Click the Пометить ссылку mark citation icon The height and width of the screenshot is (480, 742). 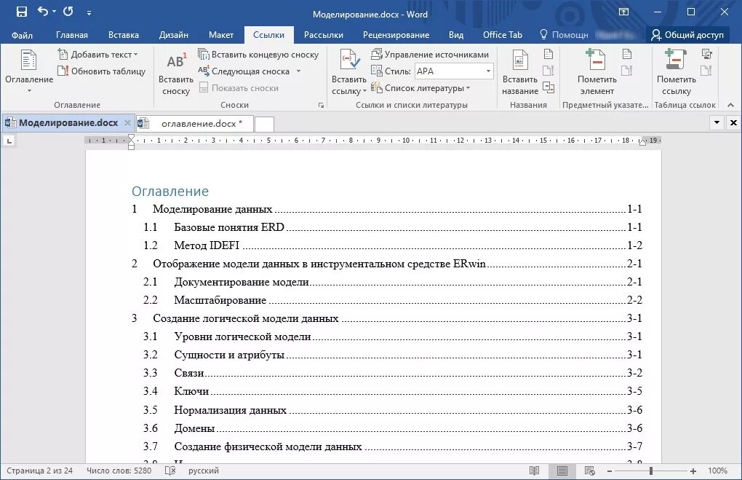(676, 60)
